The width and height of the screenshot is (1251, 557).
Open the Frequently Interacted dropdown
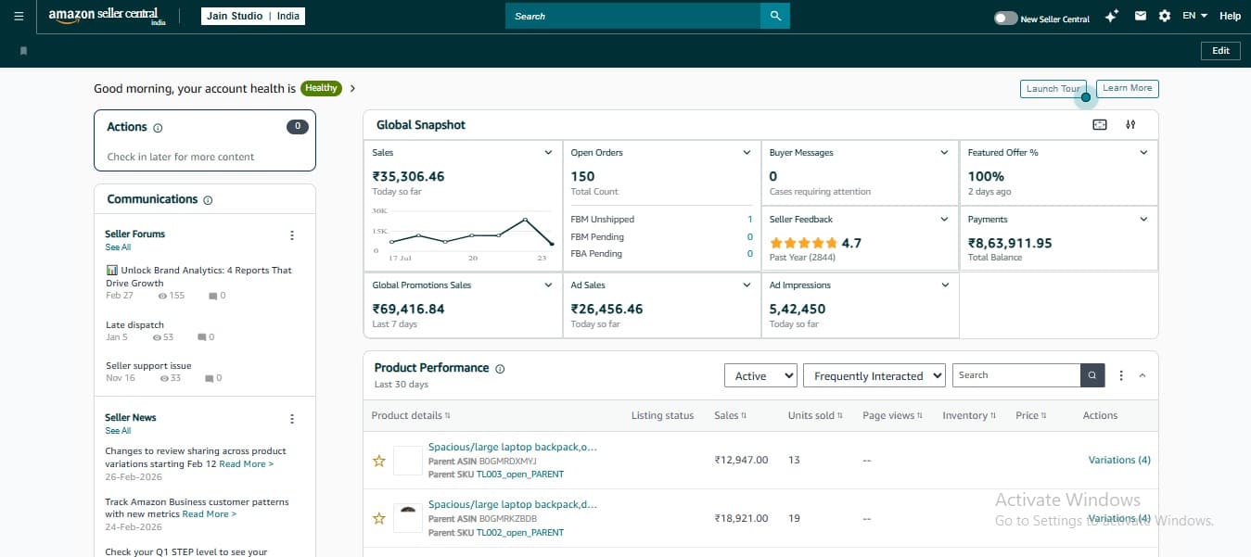pos(874,375)
